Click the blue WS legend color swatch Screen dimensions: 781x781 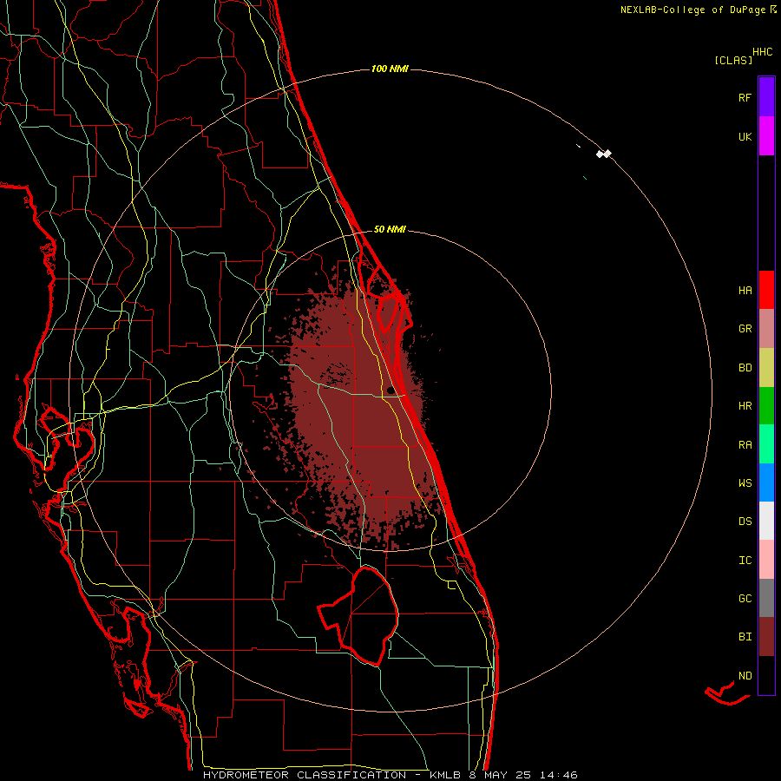[x=766, y=482]
